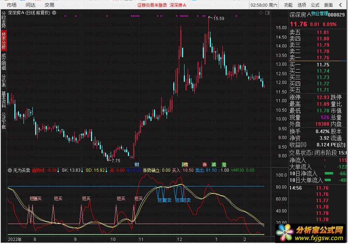
Task: Expand dropdown next to 深深房A (日线,前复权)
Action: click(x=54, y=13)
